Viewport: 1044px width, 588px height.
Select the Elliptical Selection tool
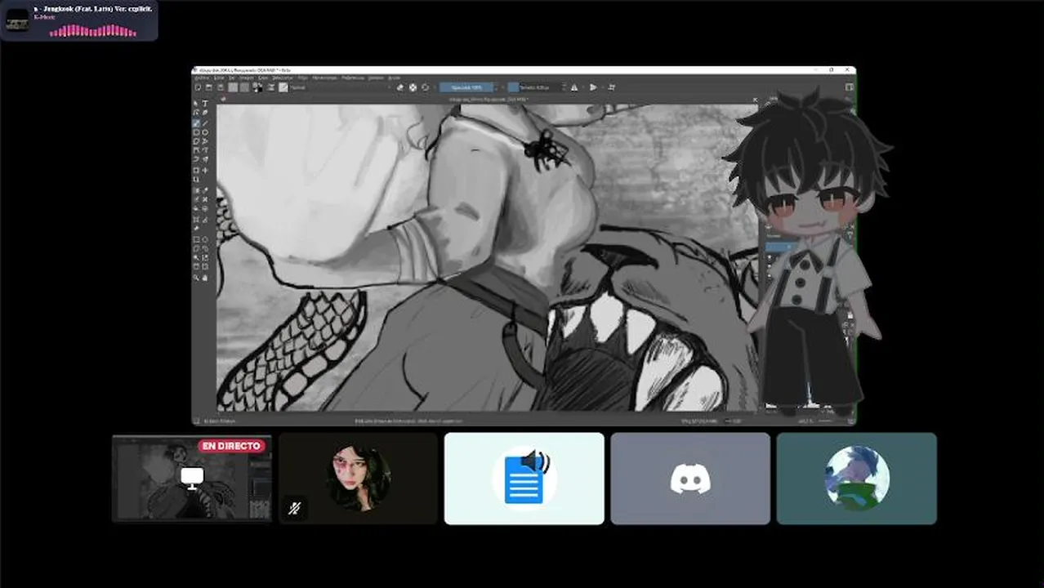205,239
